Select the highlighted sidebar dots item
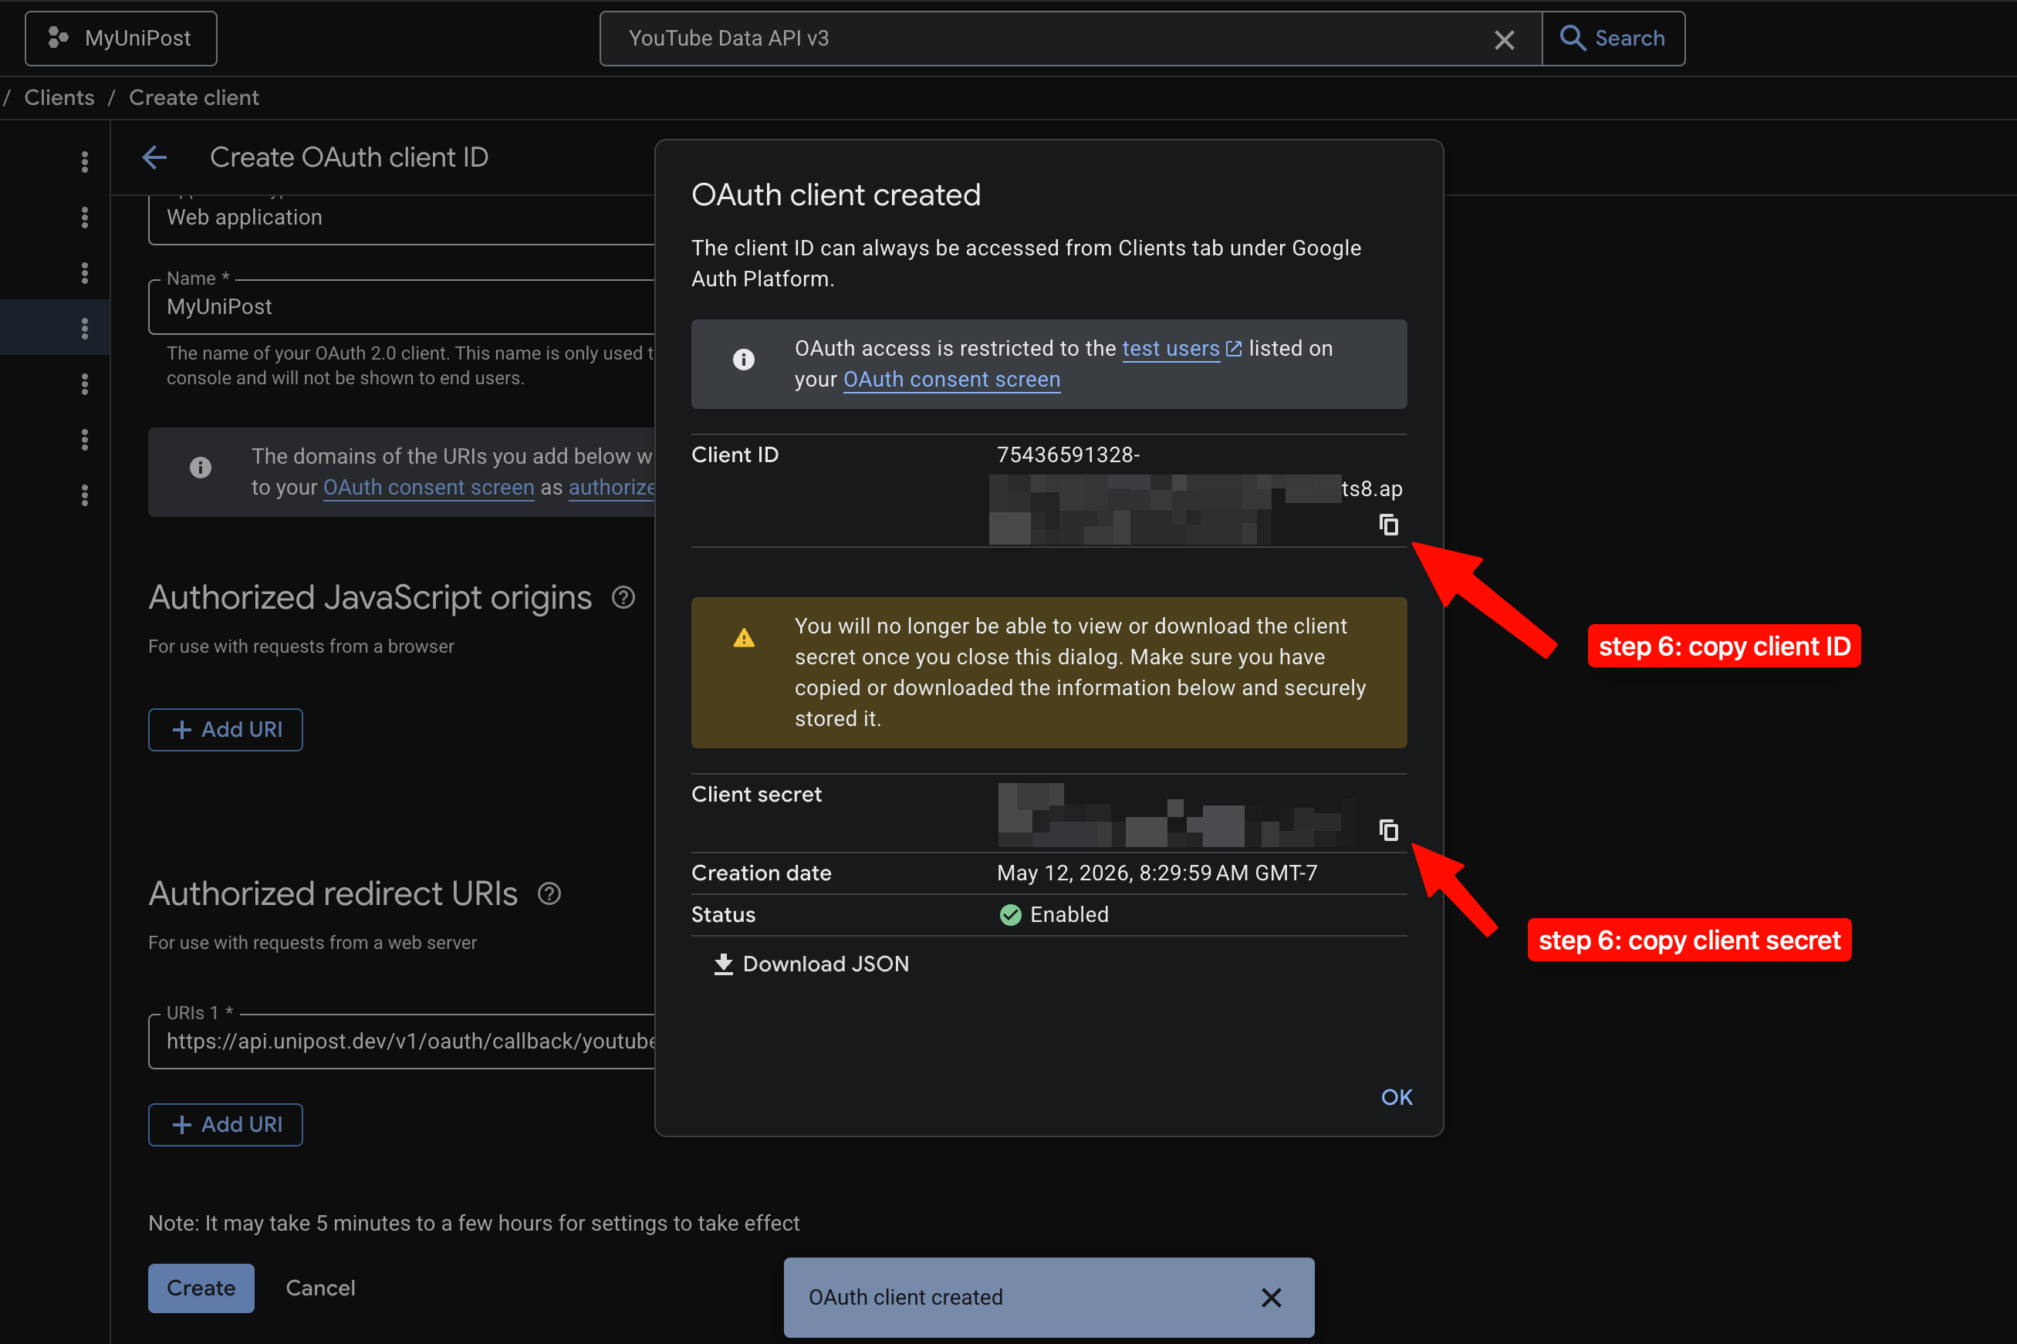 [84, 329]
